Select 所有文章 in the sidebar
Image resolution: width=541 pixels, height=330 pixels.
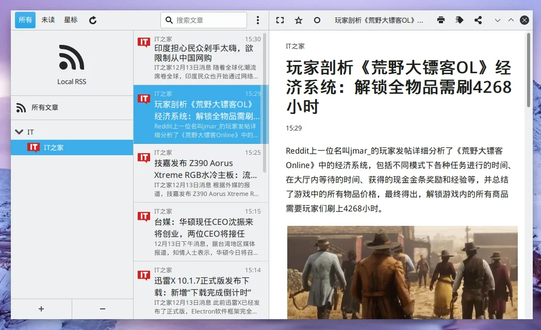tap(45, 108)
